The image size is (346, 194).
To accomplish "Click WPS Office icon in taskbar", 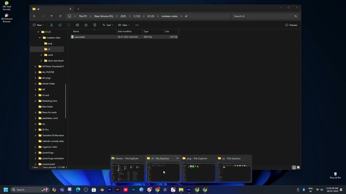I will tap(125, 190).
